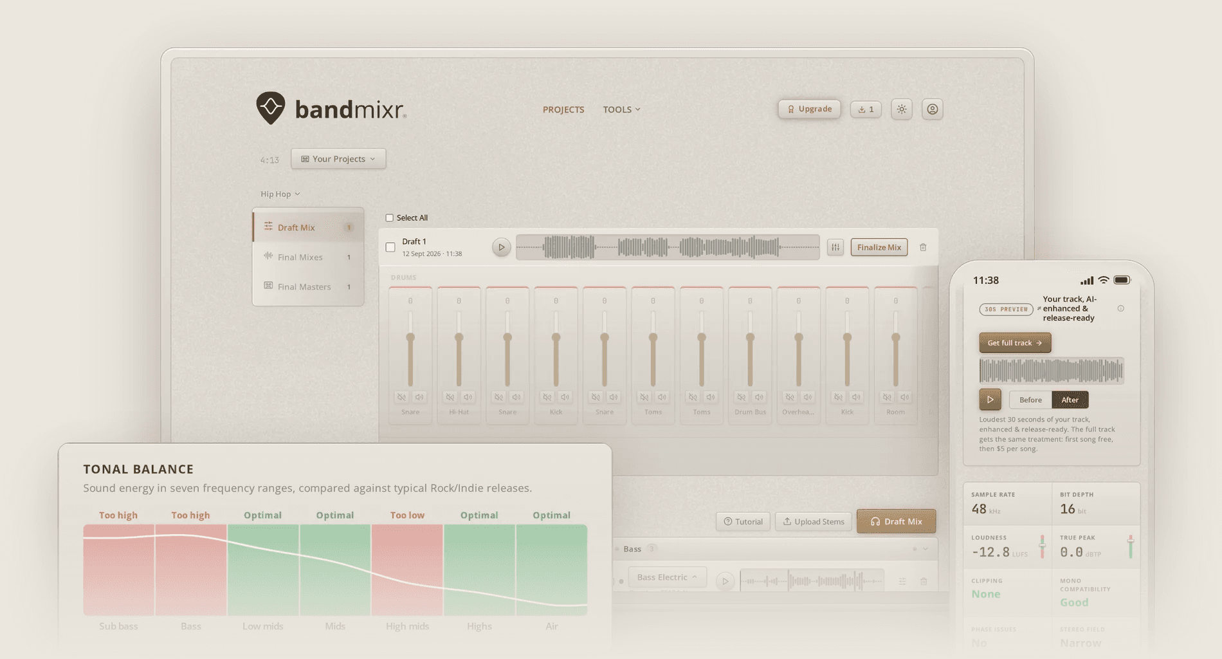Click the mono compatibility value Good
The image size is (1222, 659).
click(1074, 602)
